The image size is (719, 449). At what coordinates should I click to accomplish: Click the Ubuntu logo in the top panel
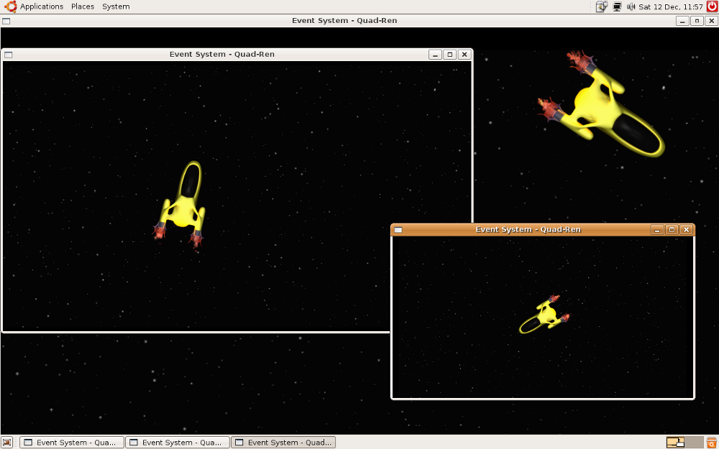coord(11,6)
